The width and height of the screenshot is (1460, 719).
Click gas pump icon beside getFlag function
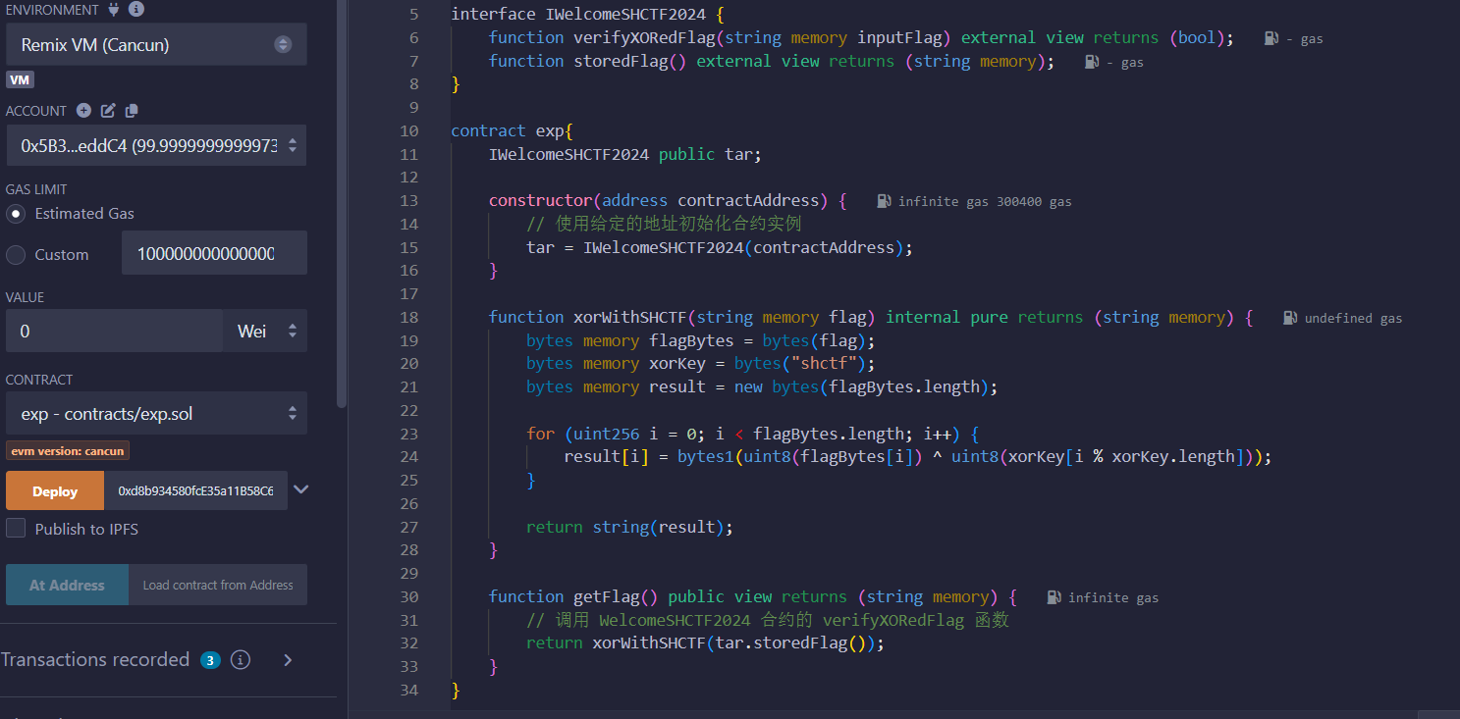pyautogui.click(x=1054, y=597)
